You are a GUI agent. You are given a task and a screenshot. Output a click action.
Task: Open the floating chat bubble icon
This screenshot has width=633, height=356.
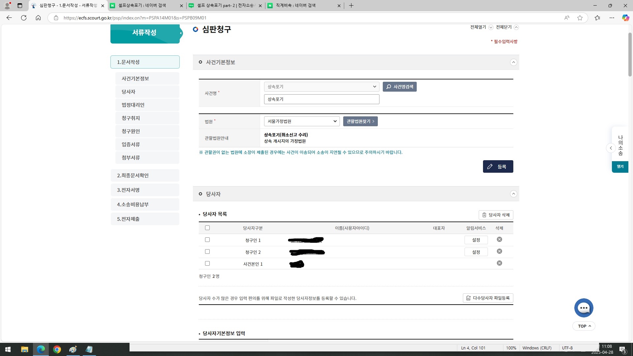(584, 308)
